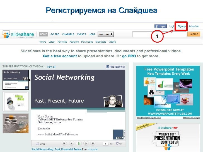Image resolution: width=203 pixels, height=152 pixels.
Task: Open the Latest sub-navigation link
Action: pos(52,42)
